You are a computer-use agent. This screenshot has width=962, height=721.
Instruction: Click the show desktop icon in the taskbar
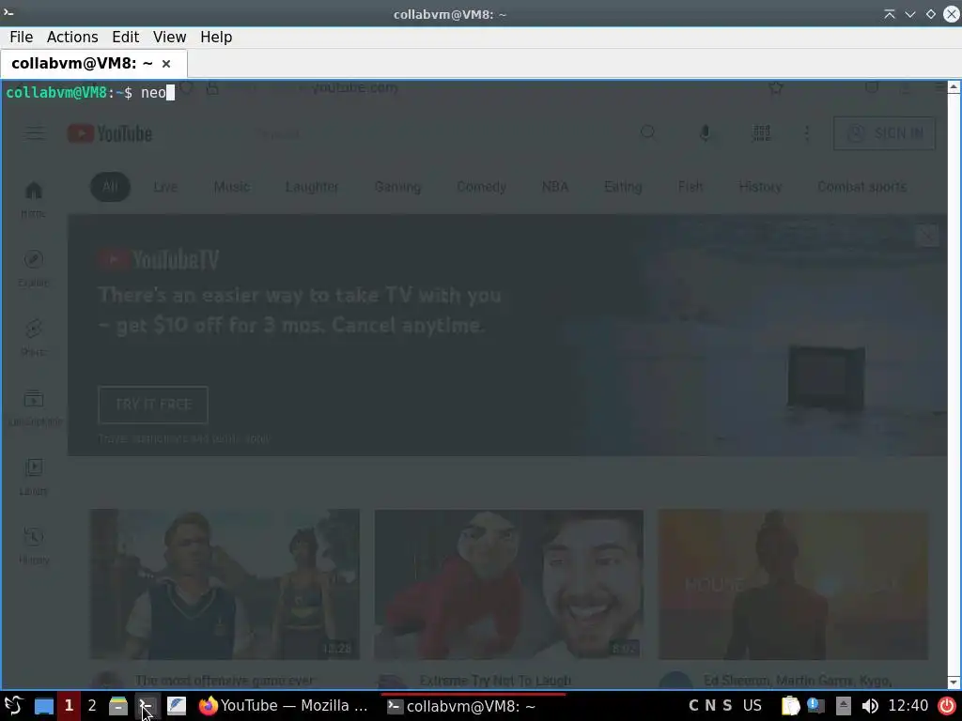[43, 706]
